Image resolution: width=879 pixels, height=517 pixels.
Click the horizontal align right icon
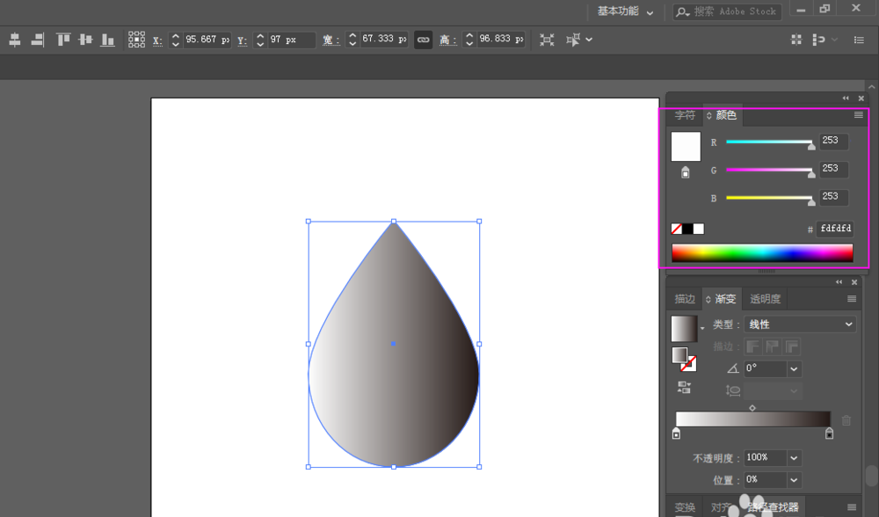click(37, 40)
